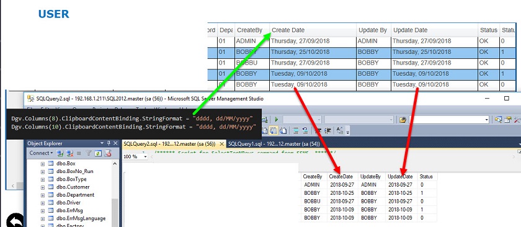
Task: Select dbo.ErrMsgLanguage in Object Explorer
Action: (x=81, y=218)
